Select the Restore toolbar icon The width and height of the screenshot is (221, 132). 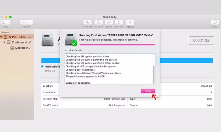point(119,22)
